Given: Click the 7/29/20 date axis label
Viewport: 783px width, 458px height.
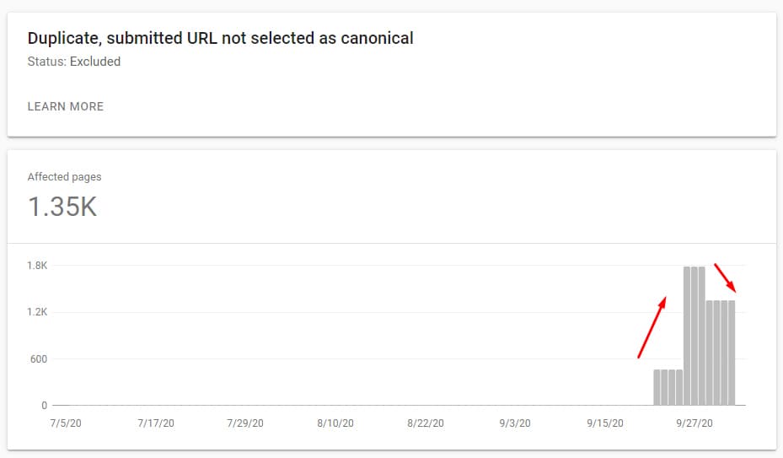Looking at the screenshot, I should (x=245, y=423).
